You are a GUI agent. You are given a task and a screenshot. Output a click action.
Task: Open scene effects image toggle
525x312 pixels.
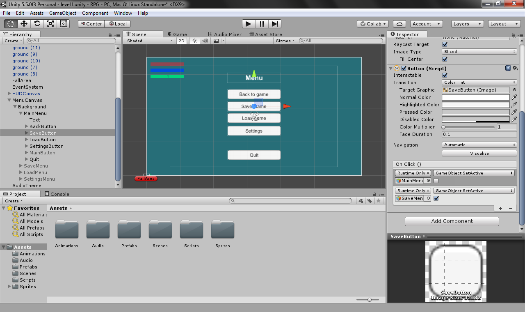pos(216,41)
